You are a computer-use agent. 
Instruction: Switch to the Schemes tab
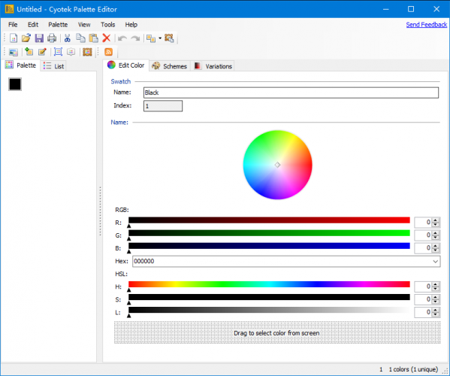(x=170, y=66)
